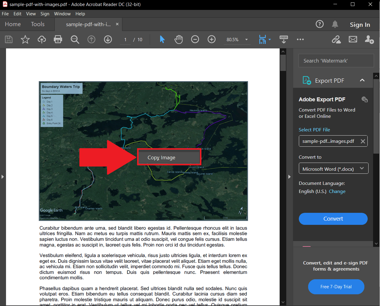Image resolution: width=380 pixels, height=306 pixels.
Task: Click the Boundary Waters Trip map image
Action: (x=143, y=151)
